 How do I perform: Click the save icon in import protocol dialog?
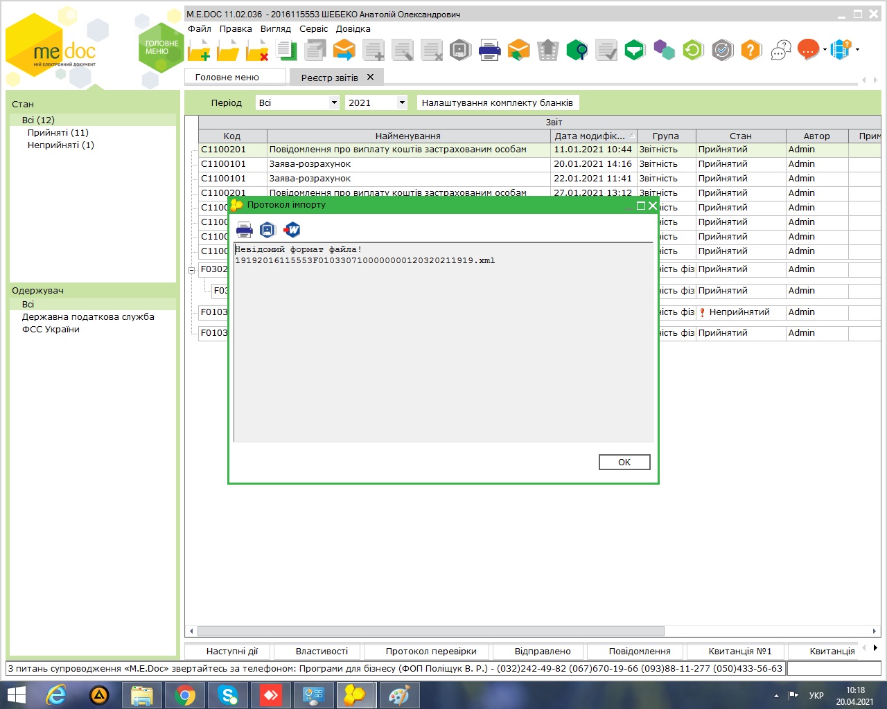point(267,230)
